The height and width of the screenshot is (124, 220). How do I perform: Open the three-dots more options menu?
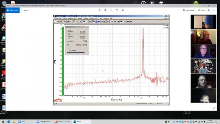(214, 10)
